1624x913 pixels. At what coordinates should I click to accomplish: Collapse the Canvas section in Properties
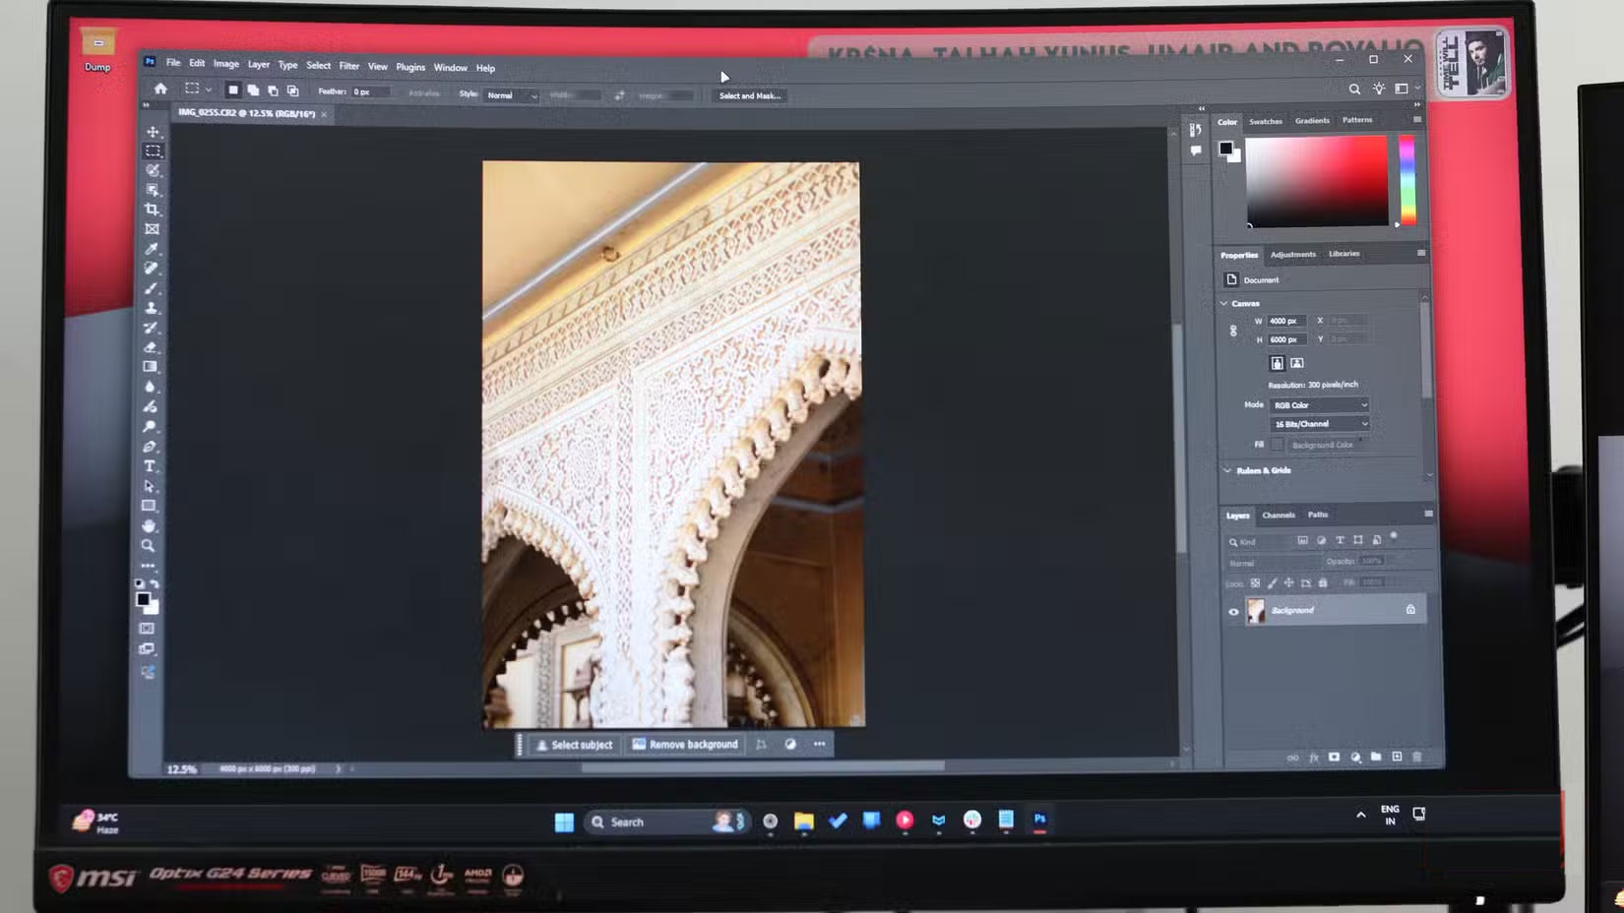pyautogui.click(x=1227, y=303)
